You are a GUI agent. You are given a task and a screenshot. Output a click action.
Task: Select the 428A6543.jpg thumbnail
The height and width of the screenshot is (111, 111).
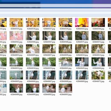(x=82, y=22)
